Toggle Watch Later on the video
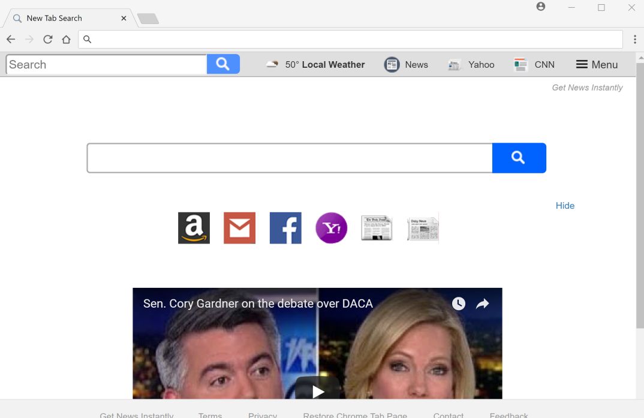644x418 pixels. pyautogui.click(x=458, y=303)
